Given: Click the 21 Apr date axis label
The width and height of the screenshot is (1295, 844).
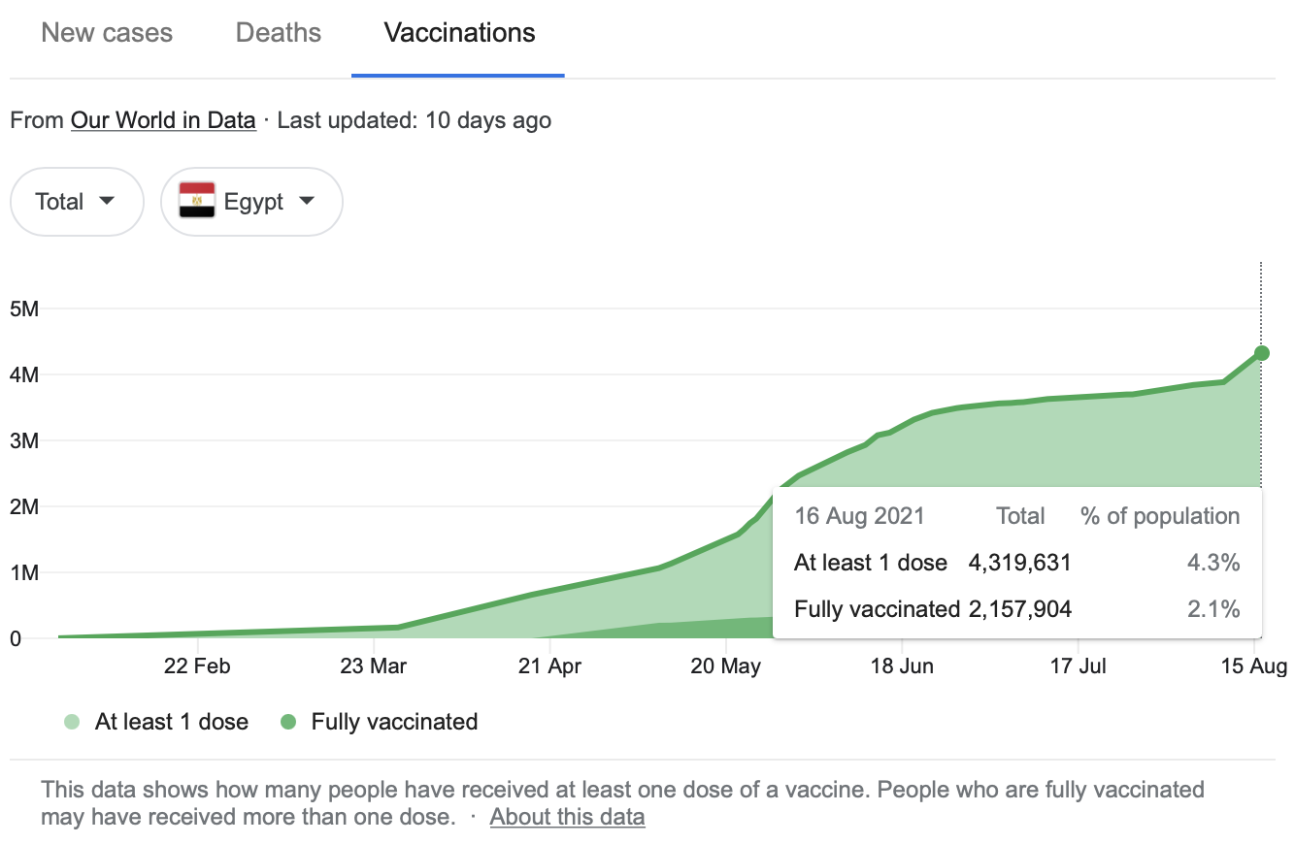Looking at the screenshot, I should point(550,666).
